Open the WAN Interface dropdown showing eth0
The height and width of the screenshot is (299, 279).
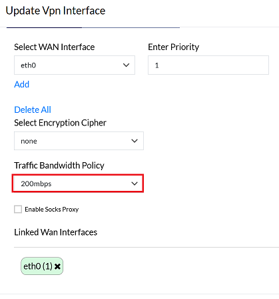coord(75,65)
